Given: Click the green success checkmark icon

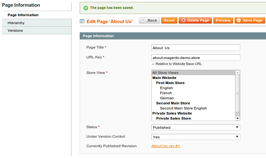Looking at the screenshot, I should (x=86, y=8).
